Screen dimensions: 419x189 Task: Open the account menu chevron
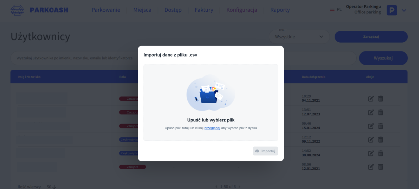click(x=404, y=10)
